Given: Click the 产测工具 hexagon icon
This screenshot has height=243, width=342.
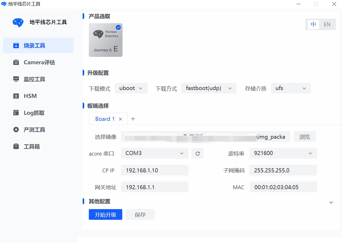Looking at the screenshot, I should (16, 130).
